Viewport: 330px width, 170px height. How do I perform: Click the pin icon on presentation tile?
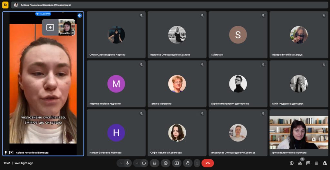click(x=5, y=153)
